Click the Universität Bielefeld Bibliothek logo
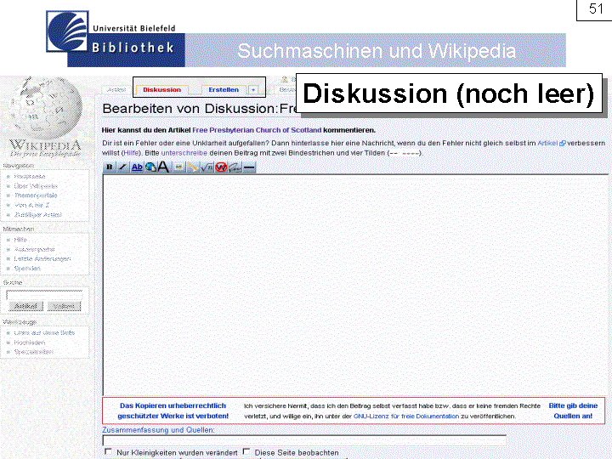The image size is (612, 459). (115, 39)
